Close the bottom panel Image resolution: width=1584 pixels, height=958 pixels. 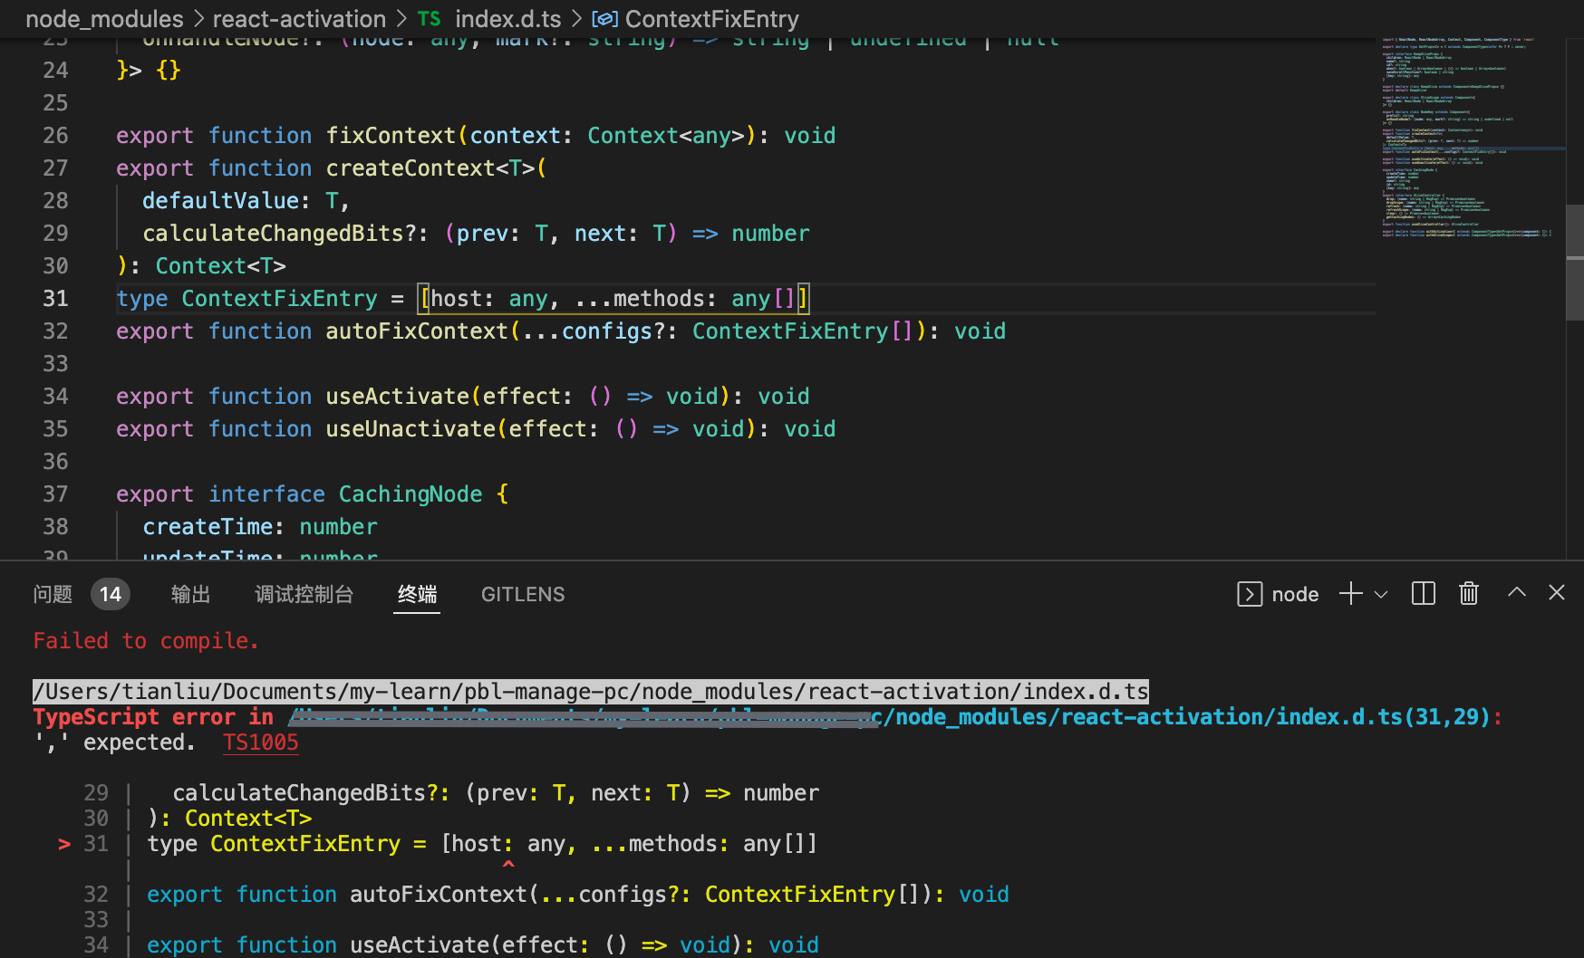click(x=1557, y=592)
